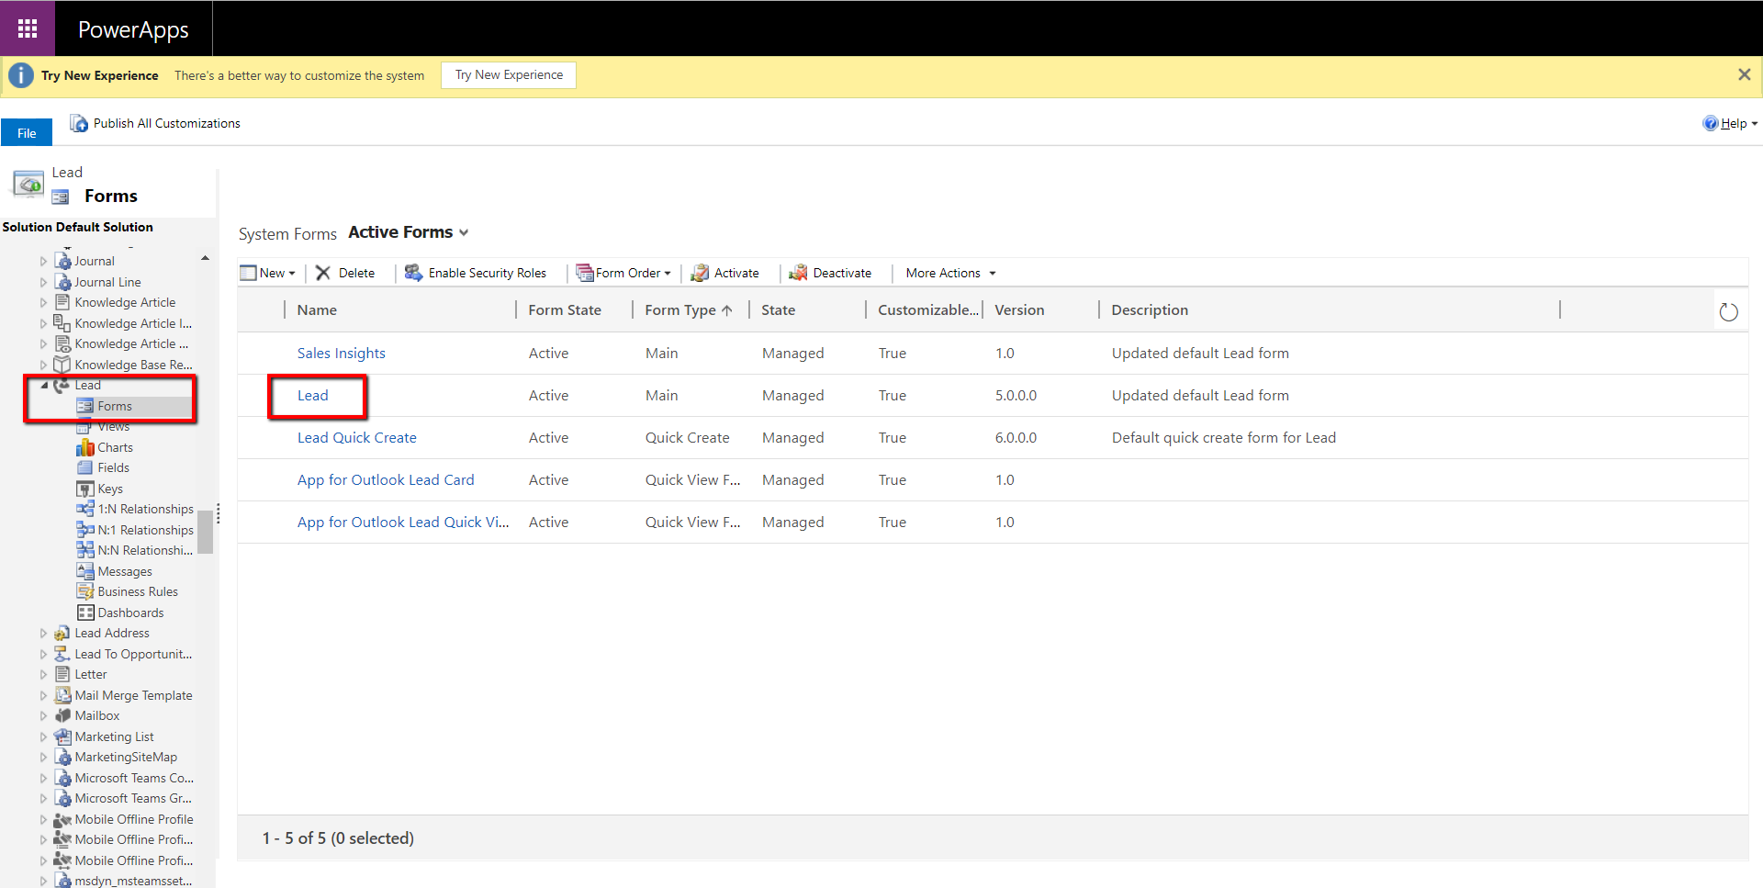This screenshot has width=1763, height=888.
Task: Select MarketingSiteMap tree item
Action: coord(126,757)
